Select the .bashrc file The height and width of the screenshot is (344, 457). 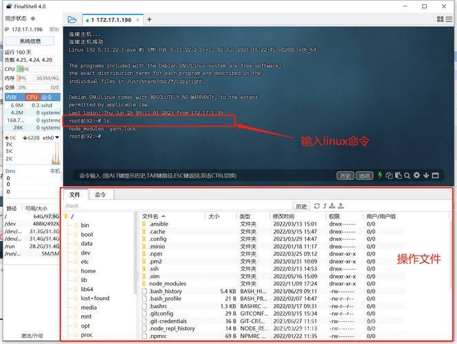coord(272,306)
